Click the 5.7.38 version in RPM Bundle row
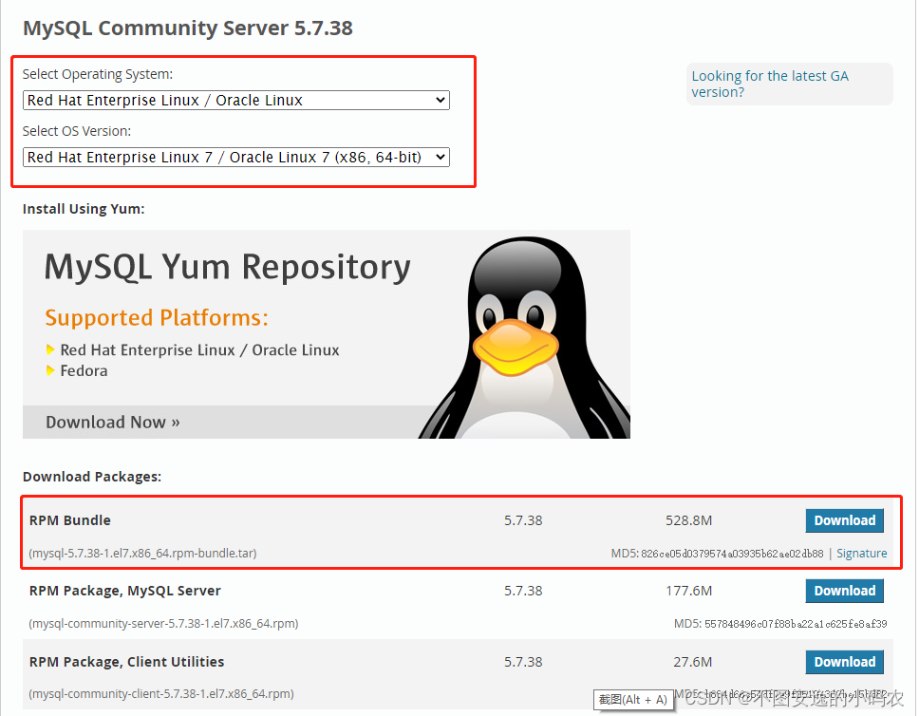 [523, 520]
